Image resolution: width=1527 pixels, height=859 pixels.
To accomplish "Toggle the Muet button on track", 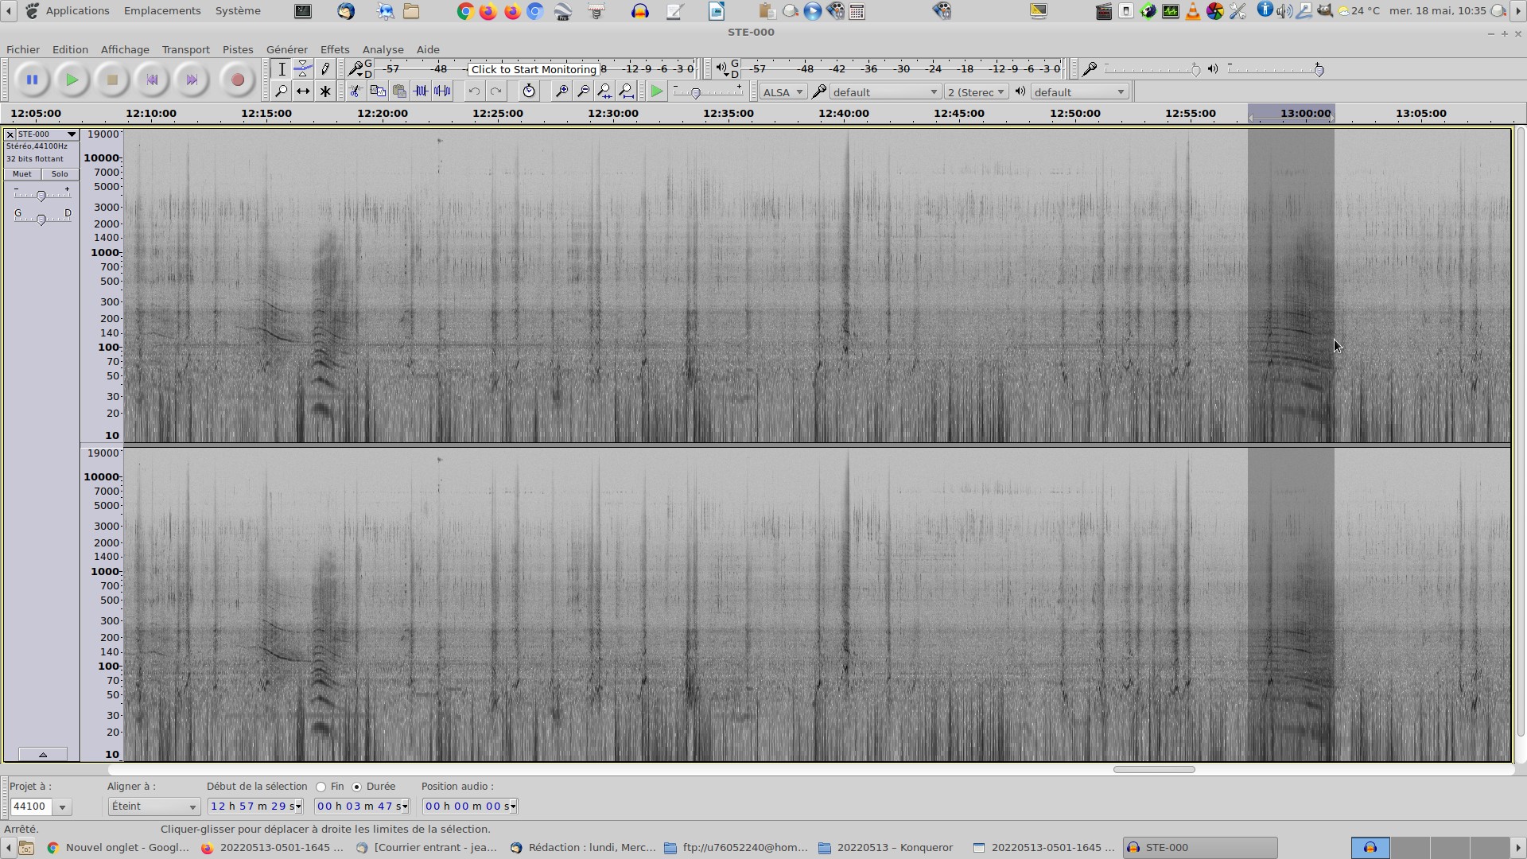I will 22,174.
